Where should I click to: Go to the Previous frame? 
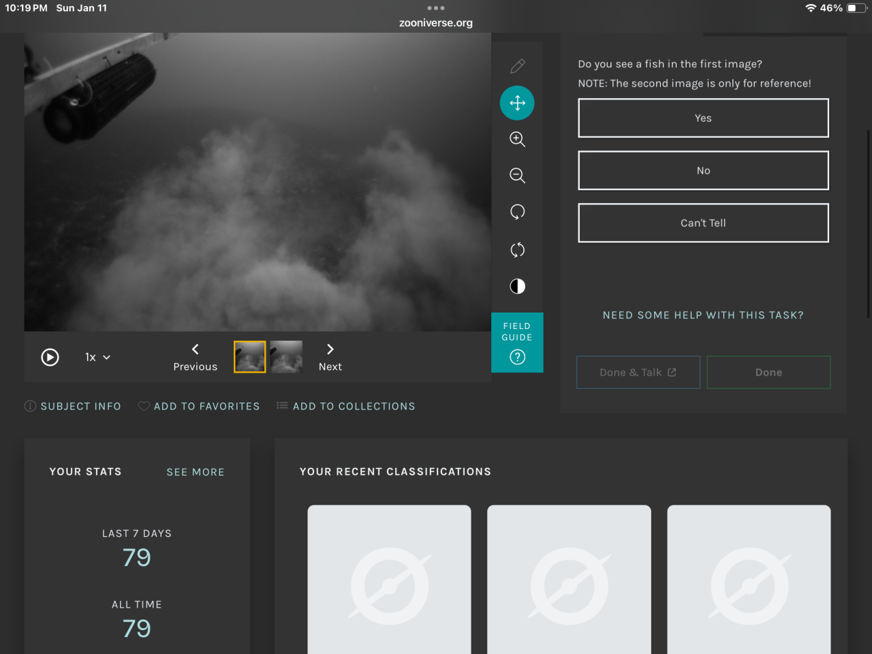[195, 357]
